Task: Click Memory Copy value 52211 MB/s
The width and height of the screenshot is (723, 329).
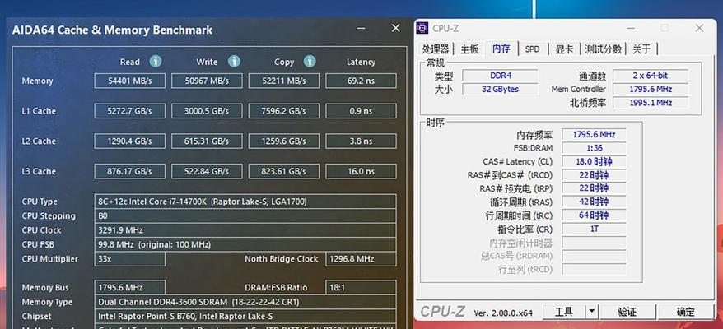Action: [283, 81]
